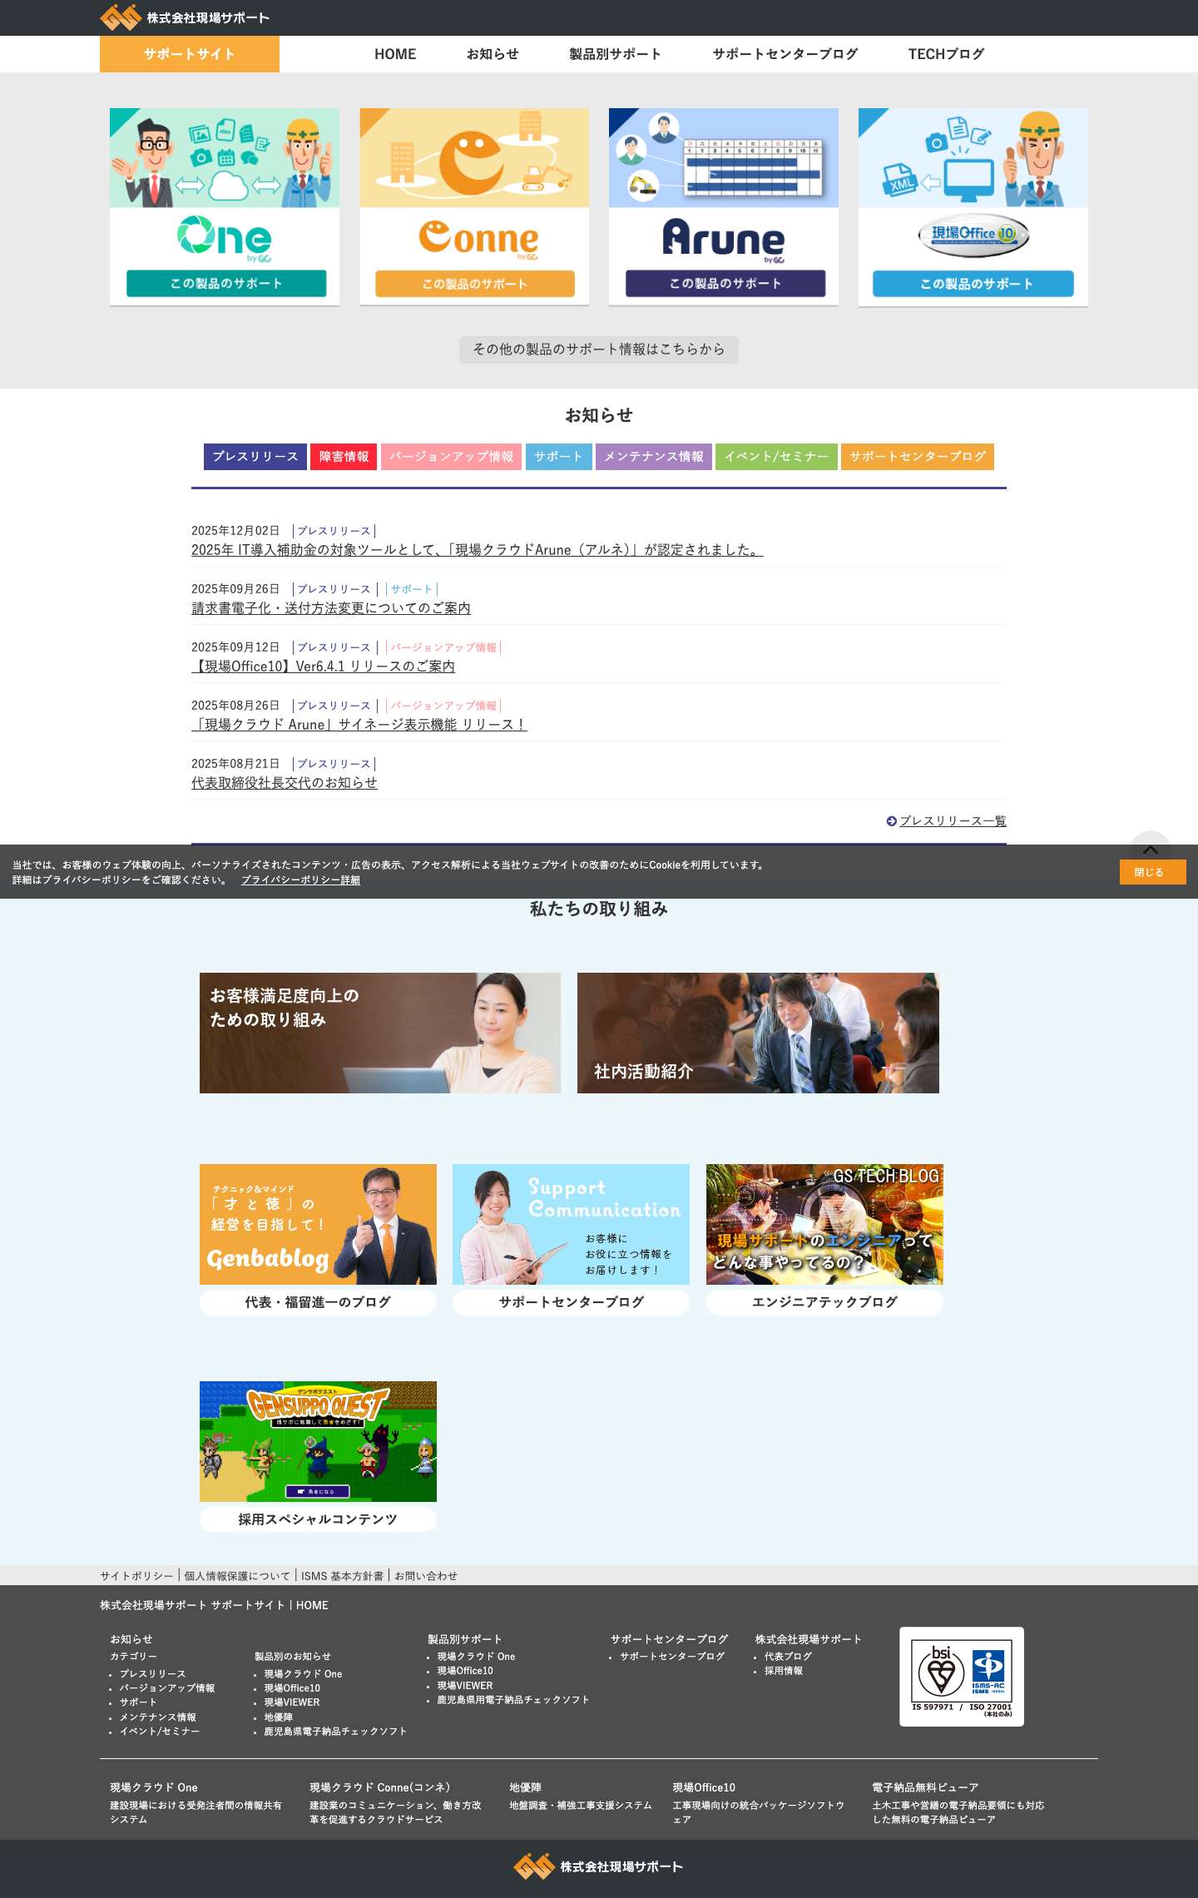Open the GENSUPPO QUEST banner image
1198x1898 pixels.
318,1441
